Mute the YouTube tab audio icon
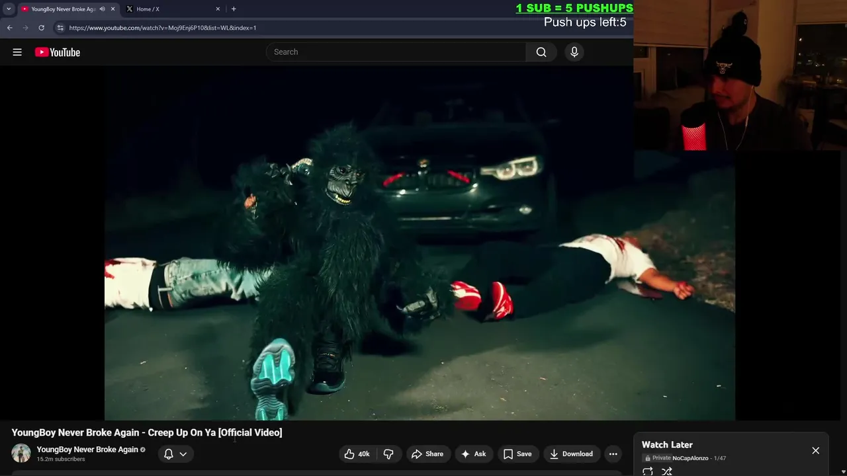Image resolution: width=847 pixels, height=476 pixels. (102, 9)
